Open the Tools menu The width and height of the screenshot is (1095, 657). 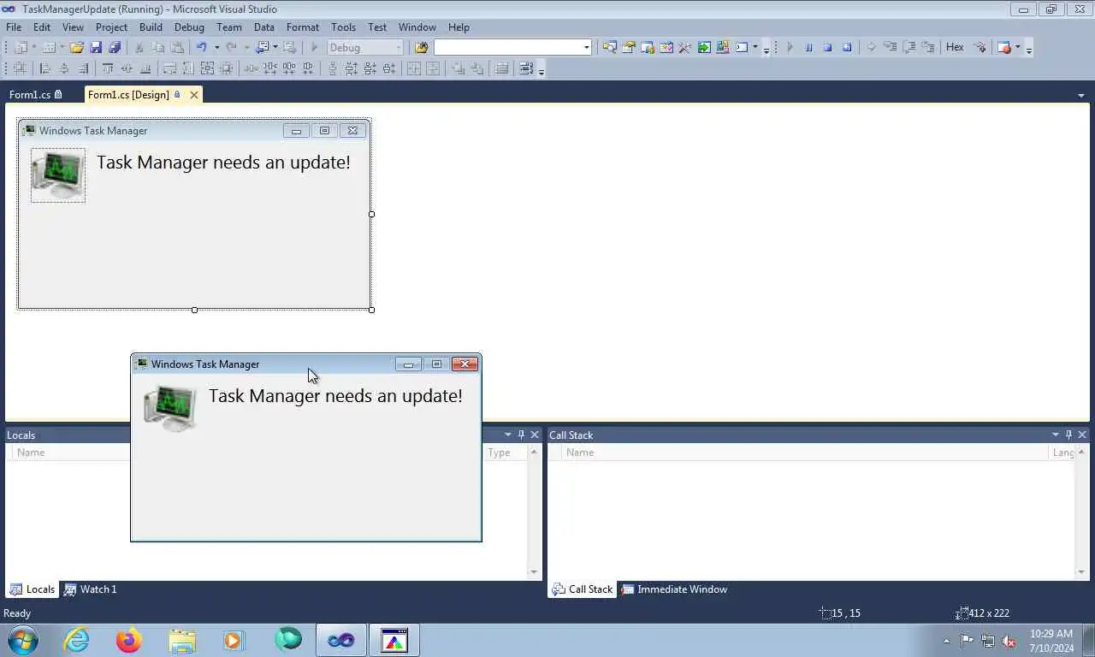343,27
